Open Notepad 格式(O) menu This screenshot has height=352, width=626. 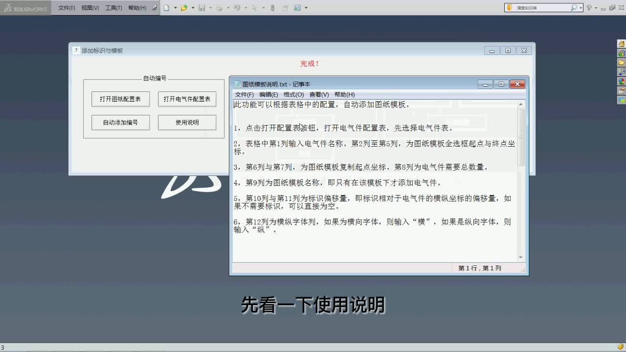[x=293, y=94]
